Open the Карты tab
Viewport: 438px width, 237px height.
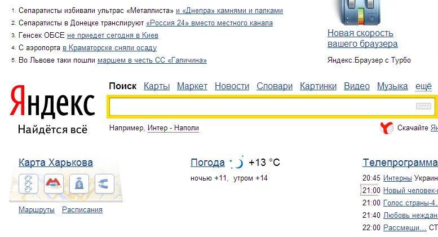157,86
